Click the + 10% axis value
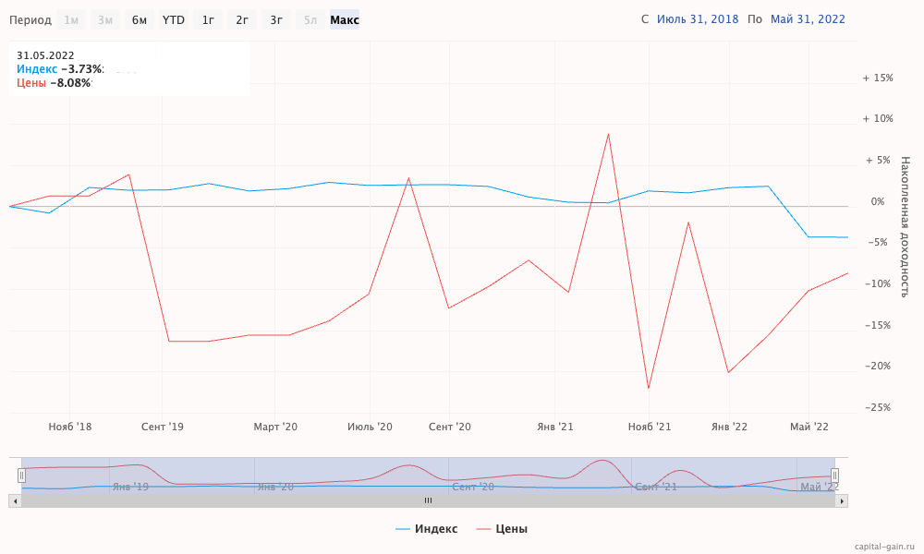Screen dimensions: 924x554 coord(878,118)
